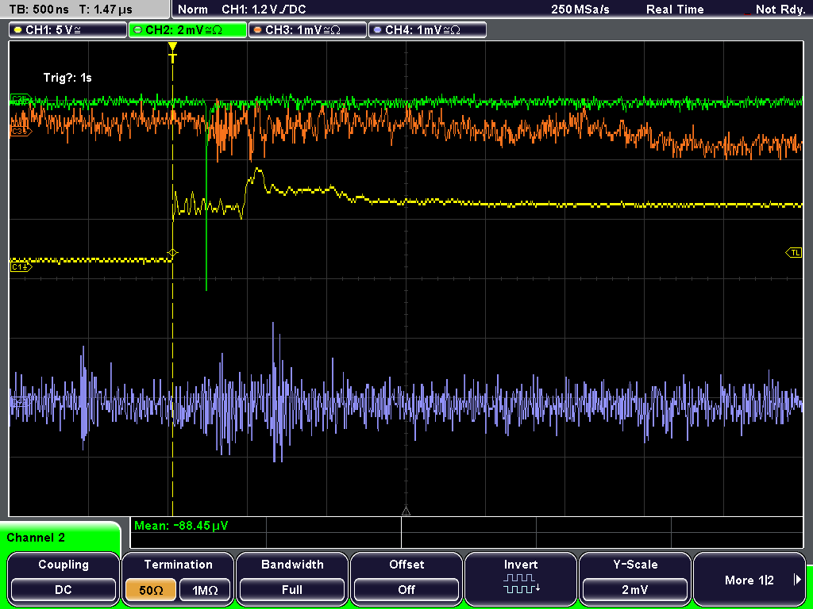The width and height of the screenshot is (813, 609).
Task: Open the Coupling DC setting
Action: 64,589
